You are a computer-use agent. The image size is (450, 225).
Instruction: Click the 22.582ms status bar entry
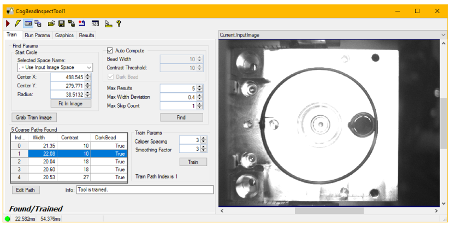25,219
